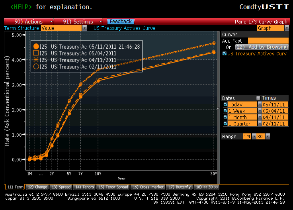Click the 7Y tenor axis label

(x=80, y=174)
